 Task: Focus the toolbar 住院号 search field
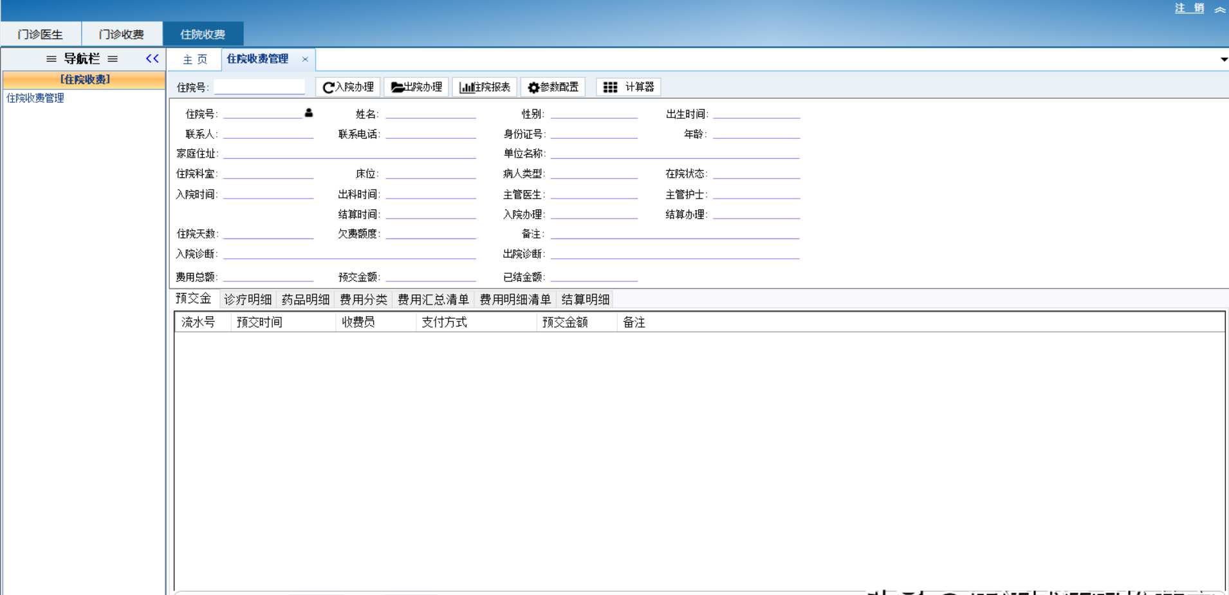coord(259,87)
